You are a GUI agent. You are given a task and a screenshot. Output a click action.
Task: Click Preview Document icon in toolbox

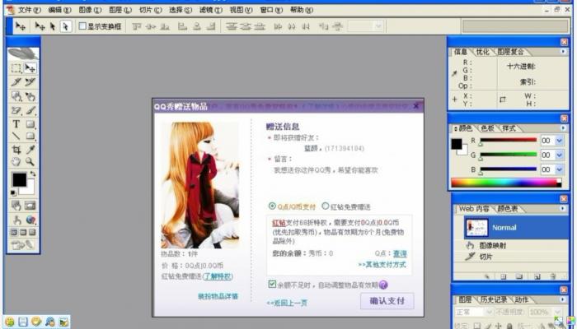[16, 220]
